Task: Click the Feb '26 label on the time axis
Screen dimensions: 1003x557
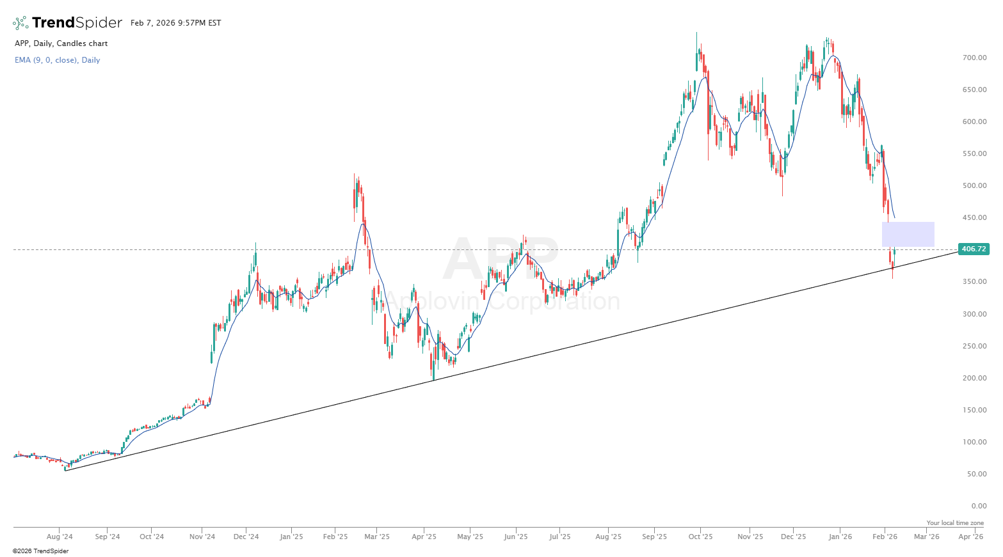Action: [x=885, y=537]
